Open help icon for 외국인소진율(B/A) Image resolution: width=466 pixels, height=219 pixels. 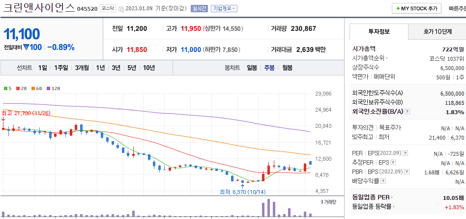[407, 112]
